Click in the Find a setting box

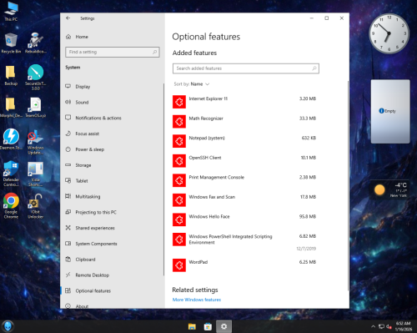tap(113, 52)
